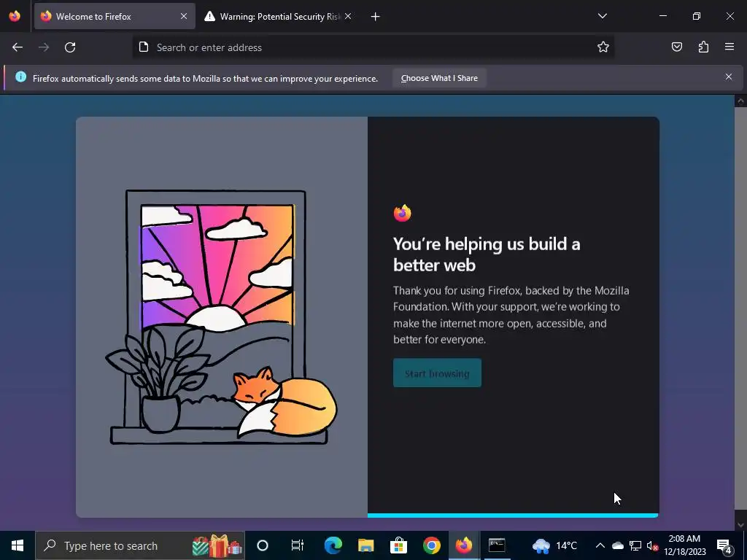Click the Choose What I Share button
Viewport: 747px width, 560px height.
(x=439, y=78)
